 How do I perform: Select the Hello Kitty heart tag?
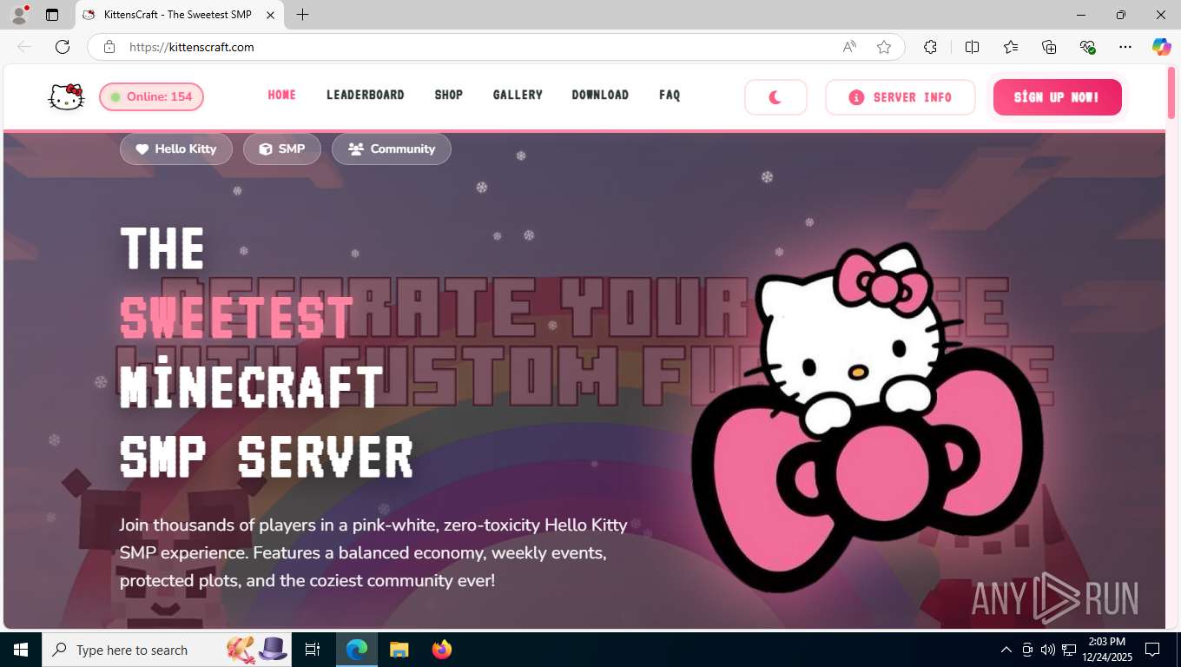(x=176, y=149)
